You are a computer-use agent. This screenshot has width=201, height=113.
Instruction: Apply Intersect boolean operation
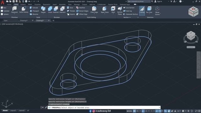click(x=62, y=10)
